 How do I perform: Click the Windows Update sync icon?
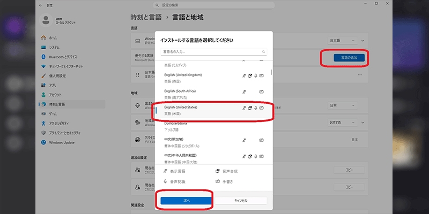click(x=43, y=142)
